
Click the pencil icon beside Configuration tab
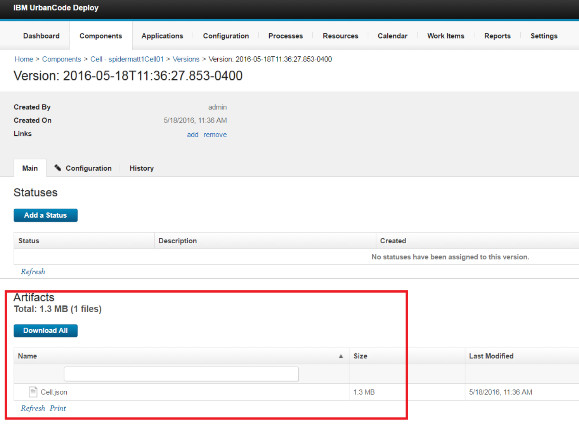tap(58, 168)
